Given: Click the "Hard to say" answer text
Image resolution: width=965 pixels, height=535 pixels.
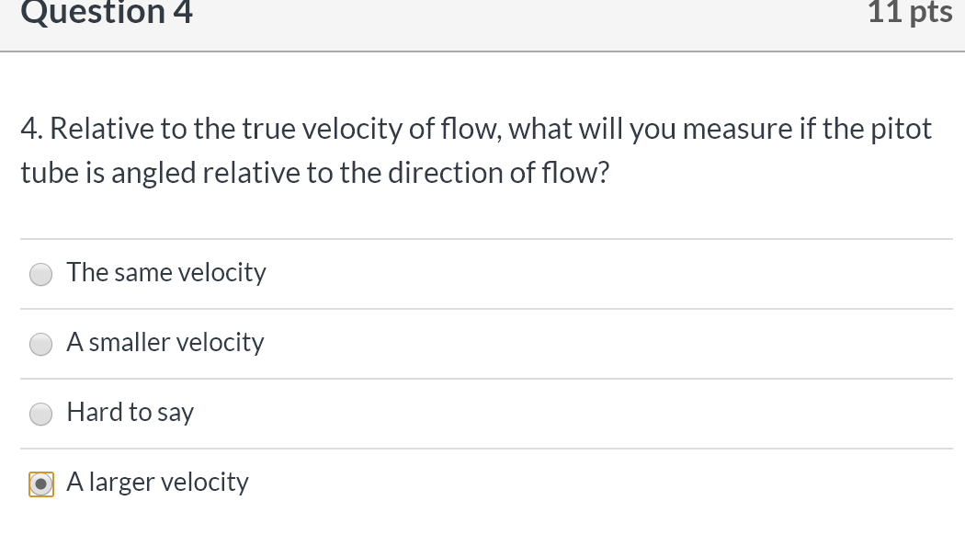Looking at the screenshot, I should pos(130,413).
